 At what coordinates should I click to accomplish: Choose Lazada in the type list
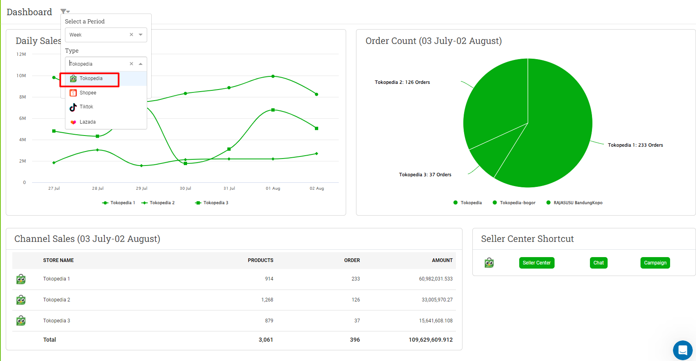[x=106, y=122]
